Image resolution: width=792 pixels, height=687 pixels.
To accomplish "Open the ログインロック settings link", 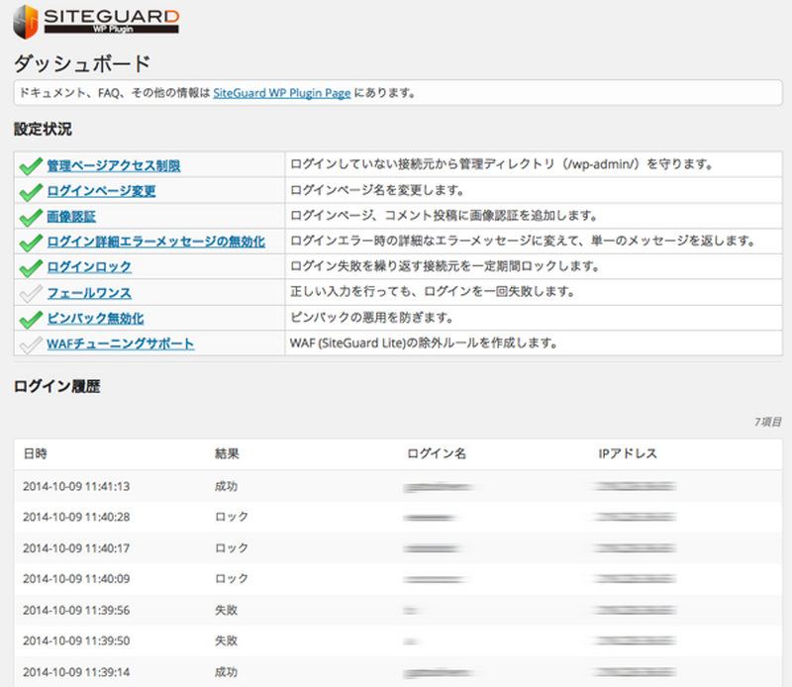I will tap(89, 267).
